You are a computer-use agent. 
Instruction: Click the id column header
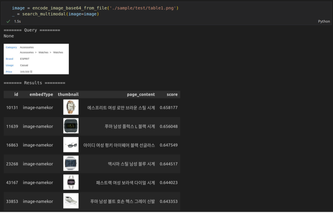16,94
